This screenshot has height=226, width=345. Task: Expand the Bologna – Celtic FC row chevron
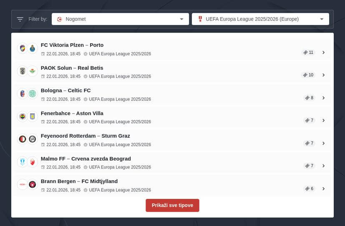[323, 98]
